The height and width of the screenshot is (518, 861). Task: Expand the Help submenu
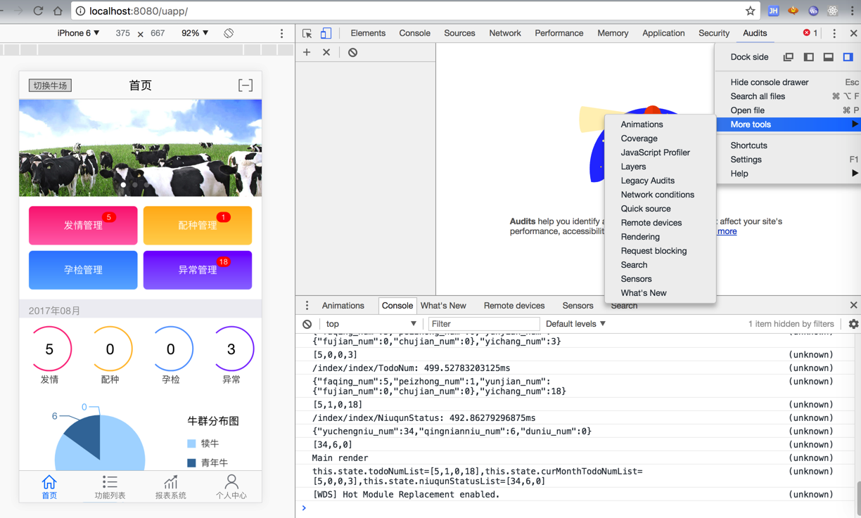tap(788, 174)
